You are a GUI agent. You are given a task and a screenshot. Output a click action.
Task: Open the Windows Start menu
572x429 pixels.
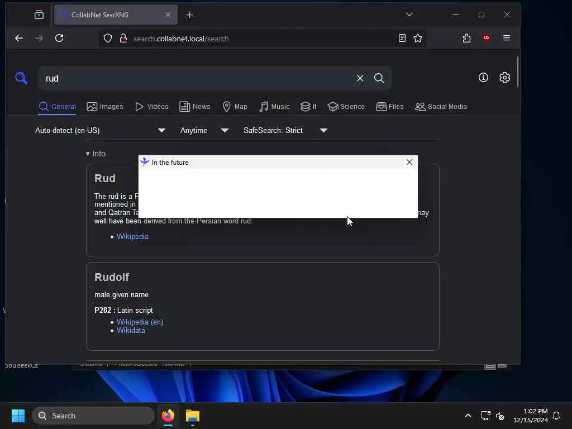[x=18, y=416]
